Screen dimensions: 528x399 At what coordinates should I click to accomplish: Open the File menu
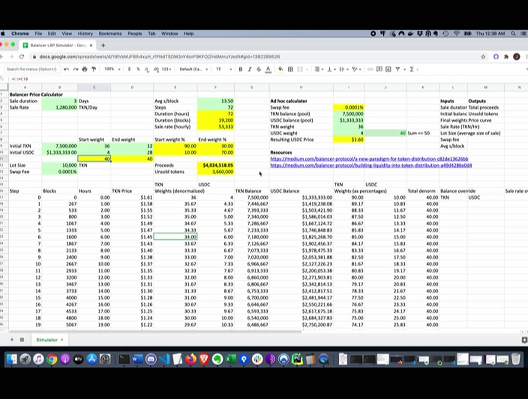(x=38, y=34)
